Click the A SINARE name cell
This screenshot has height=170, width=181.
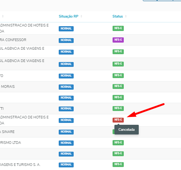(x=7, y=132)
